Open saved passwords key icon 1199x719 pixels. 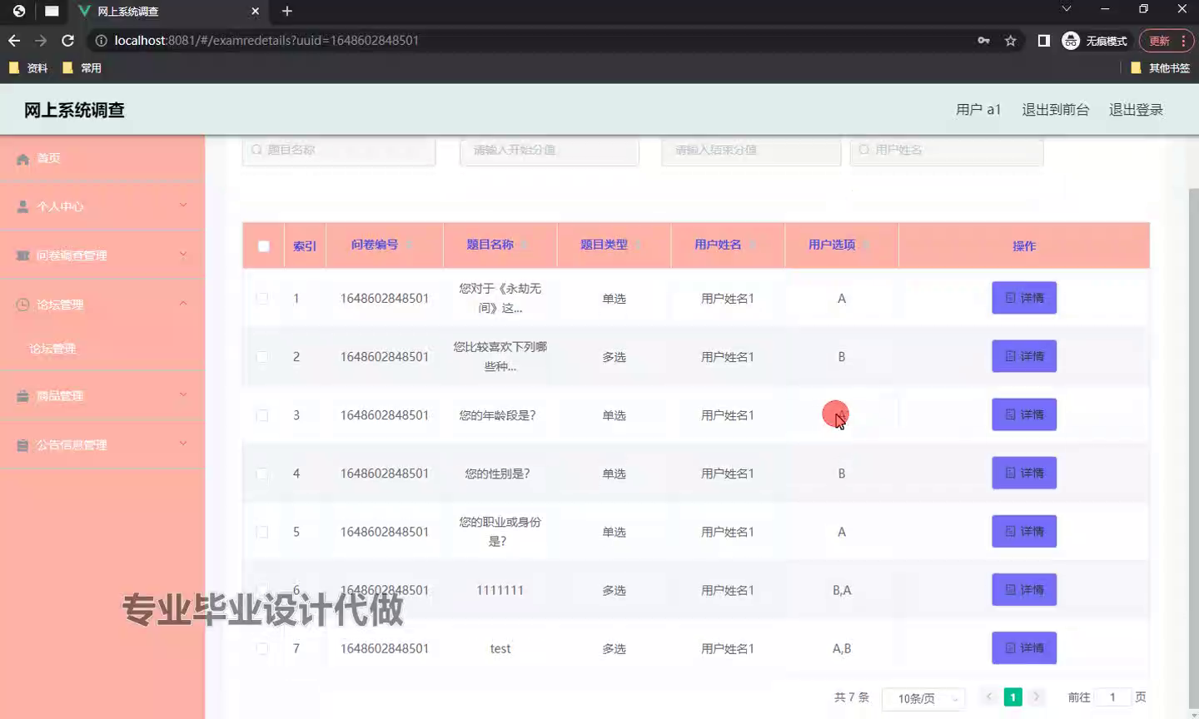point(983,40)
